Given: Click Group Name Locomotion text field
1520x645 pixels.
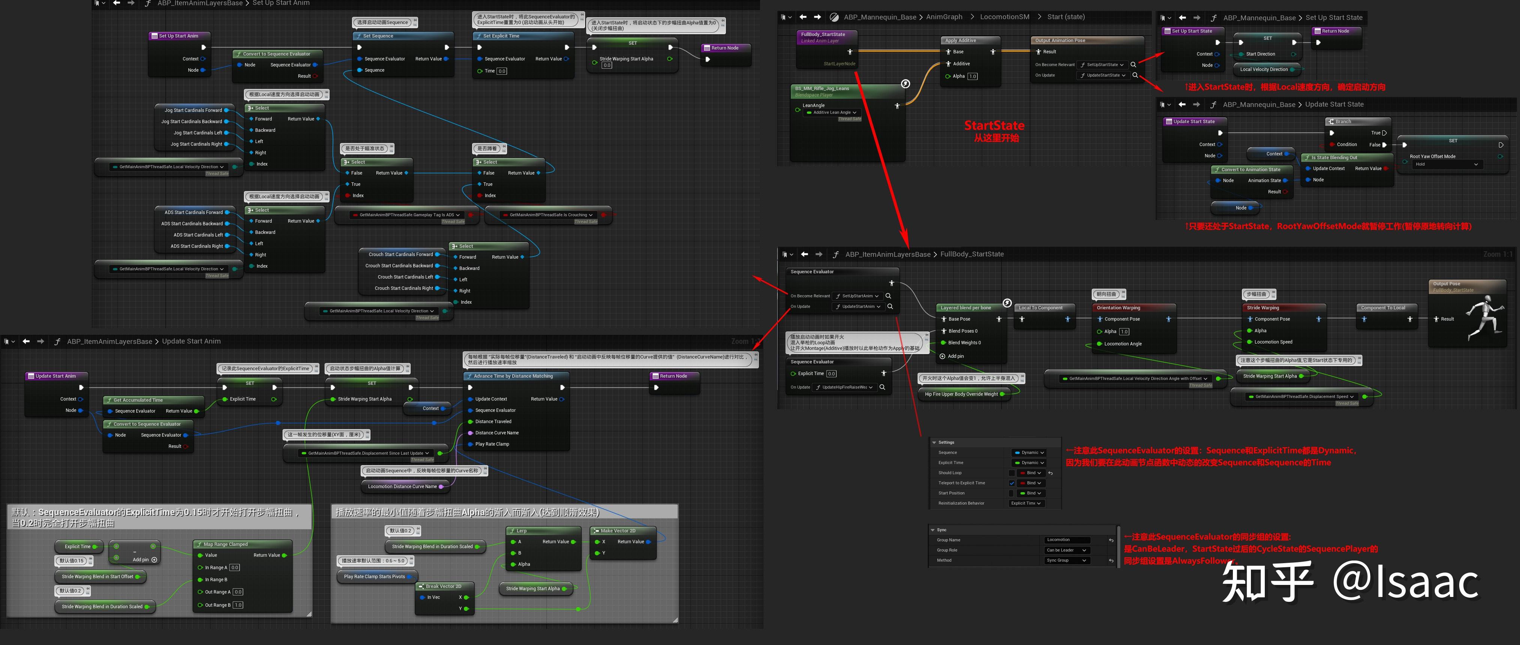Looking at the screenshot, I should pos(1067,540).
